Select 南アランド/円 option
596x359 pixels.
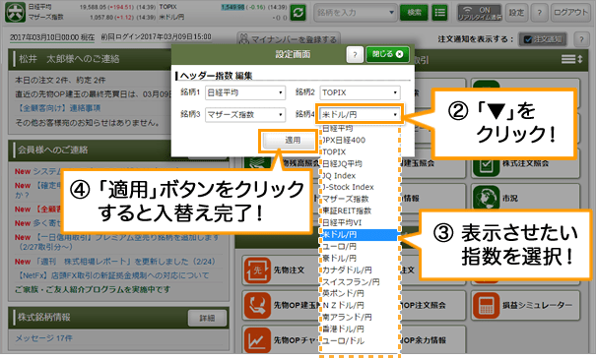347,317
